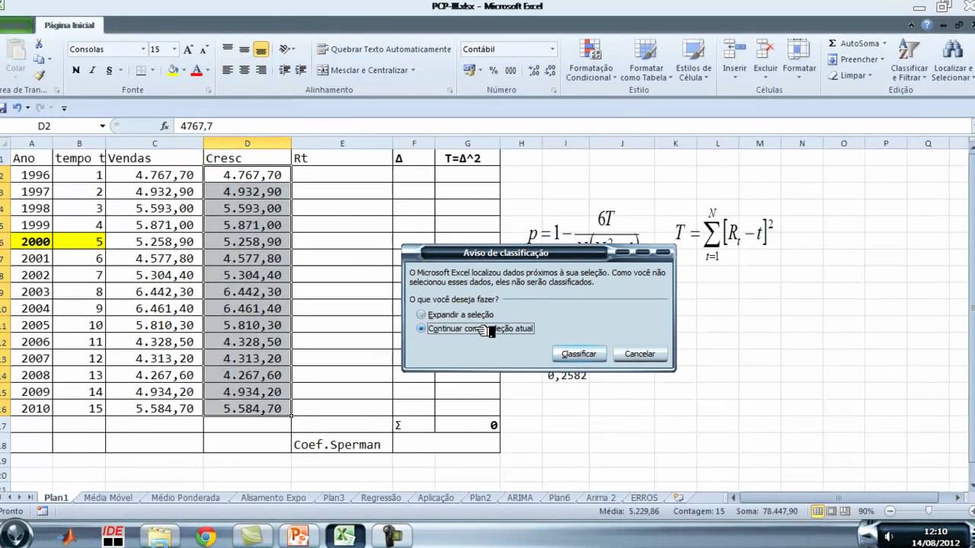Click Mesclar e Centralizar button
Image resolution: width=975 pixels, height=548 pixels.
363,70
